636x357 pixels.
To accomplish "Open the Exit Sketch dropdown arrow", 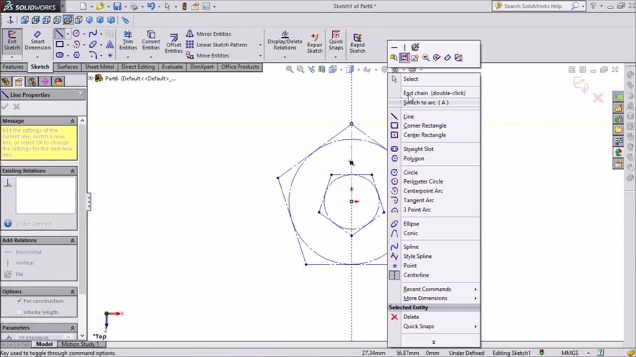I will coord(12,57).
